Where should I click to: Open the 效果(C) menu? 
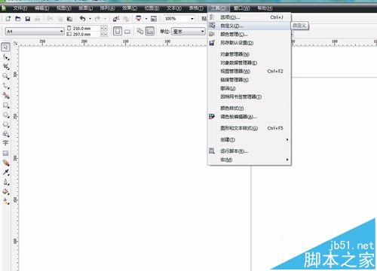130,8
